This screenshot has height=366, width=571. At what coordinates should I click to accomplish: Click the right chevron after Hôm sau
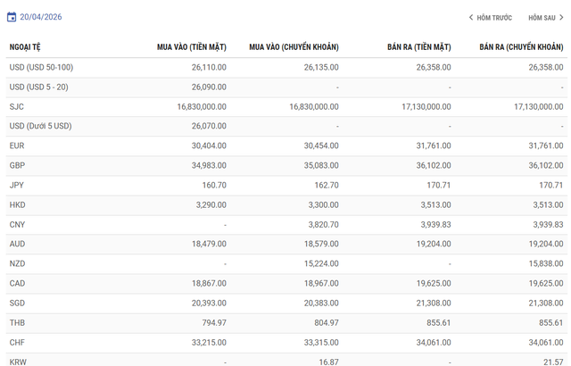pos(561,17)
